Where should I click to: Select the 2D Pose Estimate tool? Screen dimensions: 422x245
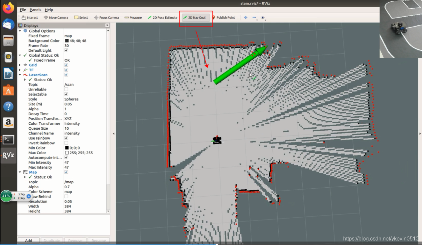(x=162, y=18)
